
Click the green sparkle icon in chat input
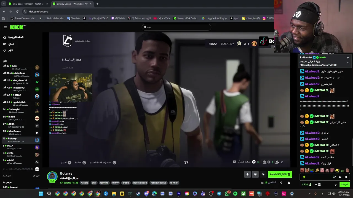304,177
